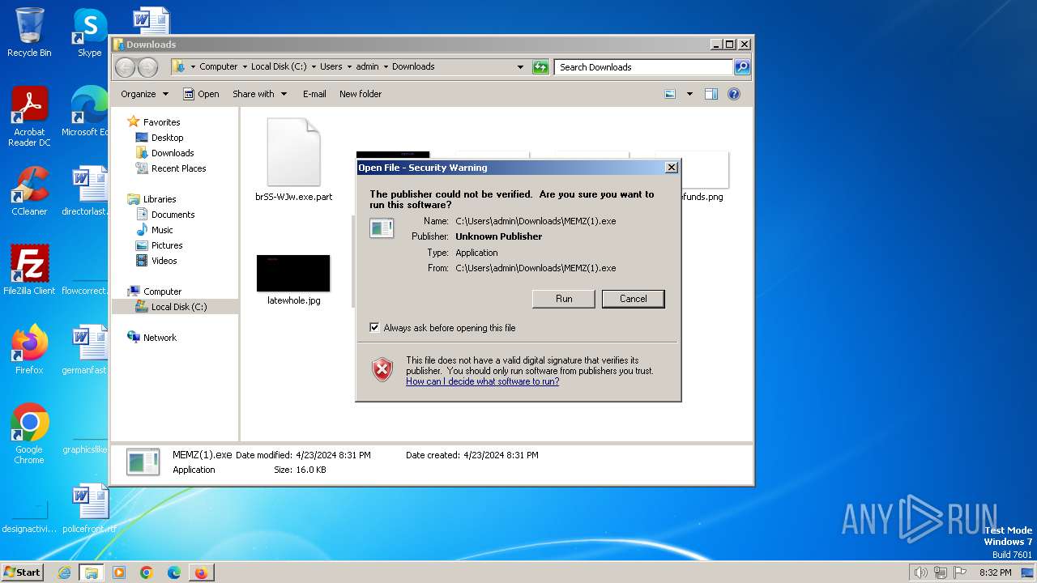Select Computer in the address breadcrumb
The image size is (1037, 583).
[219, 67]
